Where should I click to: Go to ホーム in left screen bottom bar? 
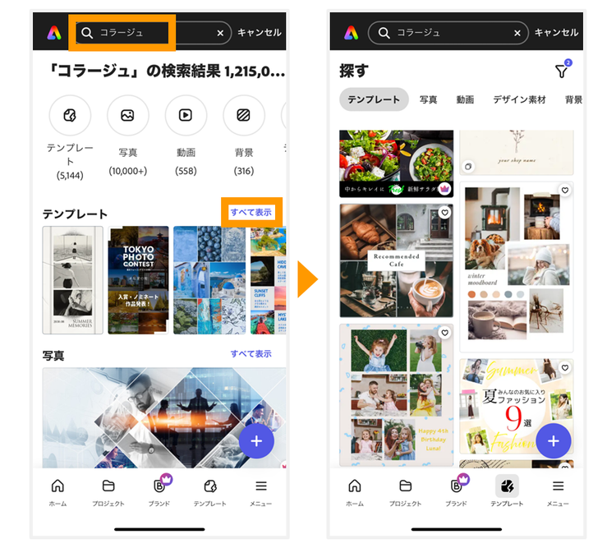coord(57,492)
